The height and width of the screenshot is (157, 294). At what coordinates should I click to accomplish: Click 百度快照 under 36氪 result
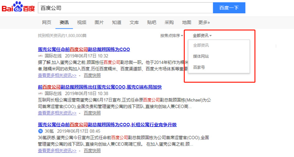tap(92, 150)
